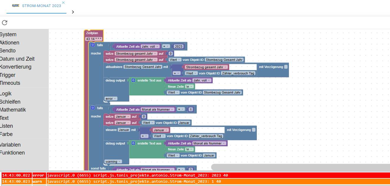Screen dimensions: 390x186
Task: Open the Datum und Zeit category
Action: click(17, 59)
